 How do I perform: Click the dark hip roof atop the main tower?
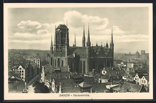62,27
